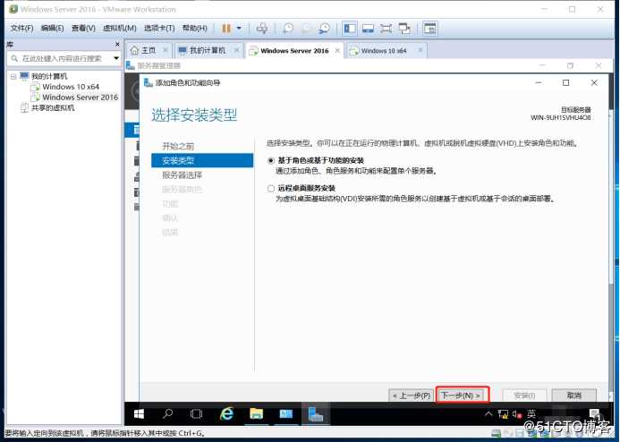
Task: Click the taskbar search magnifier icon
Action: click(167, 414)
